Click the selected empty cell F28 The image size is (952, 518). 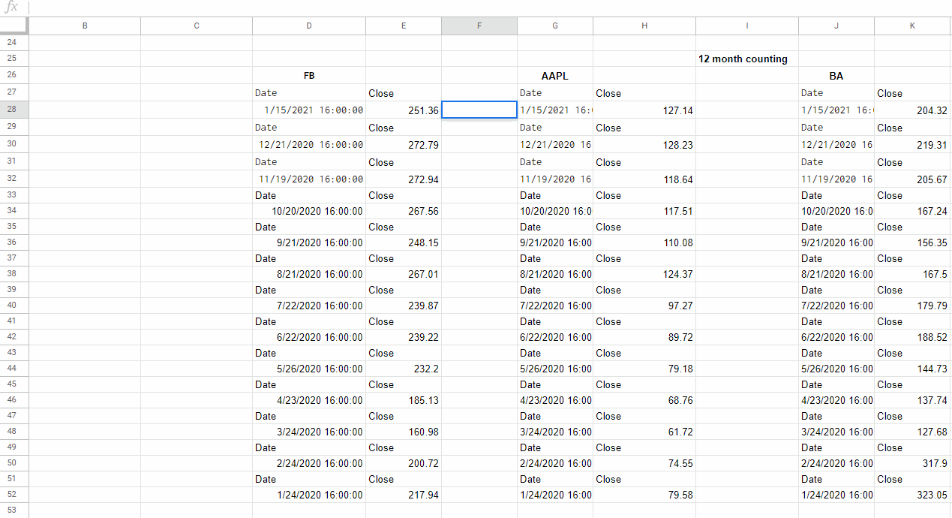(x=479, y=110)
